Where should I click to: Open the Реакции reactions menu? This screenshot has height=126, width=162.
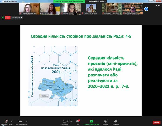116,121
